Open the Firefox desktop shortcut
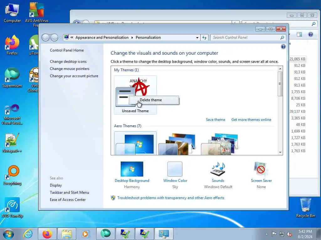Screen dimensions: 321x240 pyautogui.click(x=12, y=45)
